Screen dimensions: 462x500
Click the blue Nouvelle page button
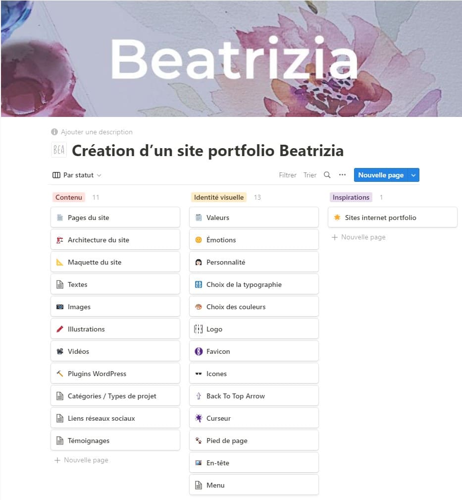[x=380, y=174]
